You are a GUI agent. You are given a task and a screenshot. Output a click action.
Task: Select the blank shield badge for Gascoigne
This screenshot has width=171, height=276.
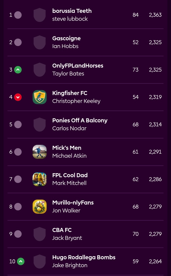pos(40,42)
